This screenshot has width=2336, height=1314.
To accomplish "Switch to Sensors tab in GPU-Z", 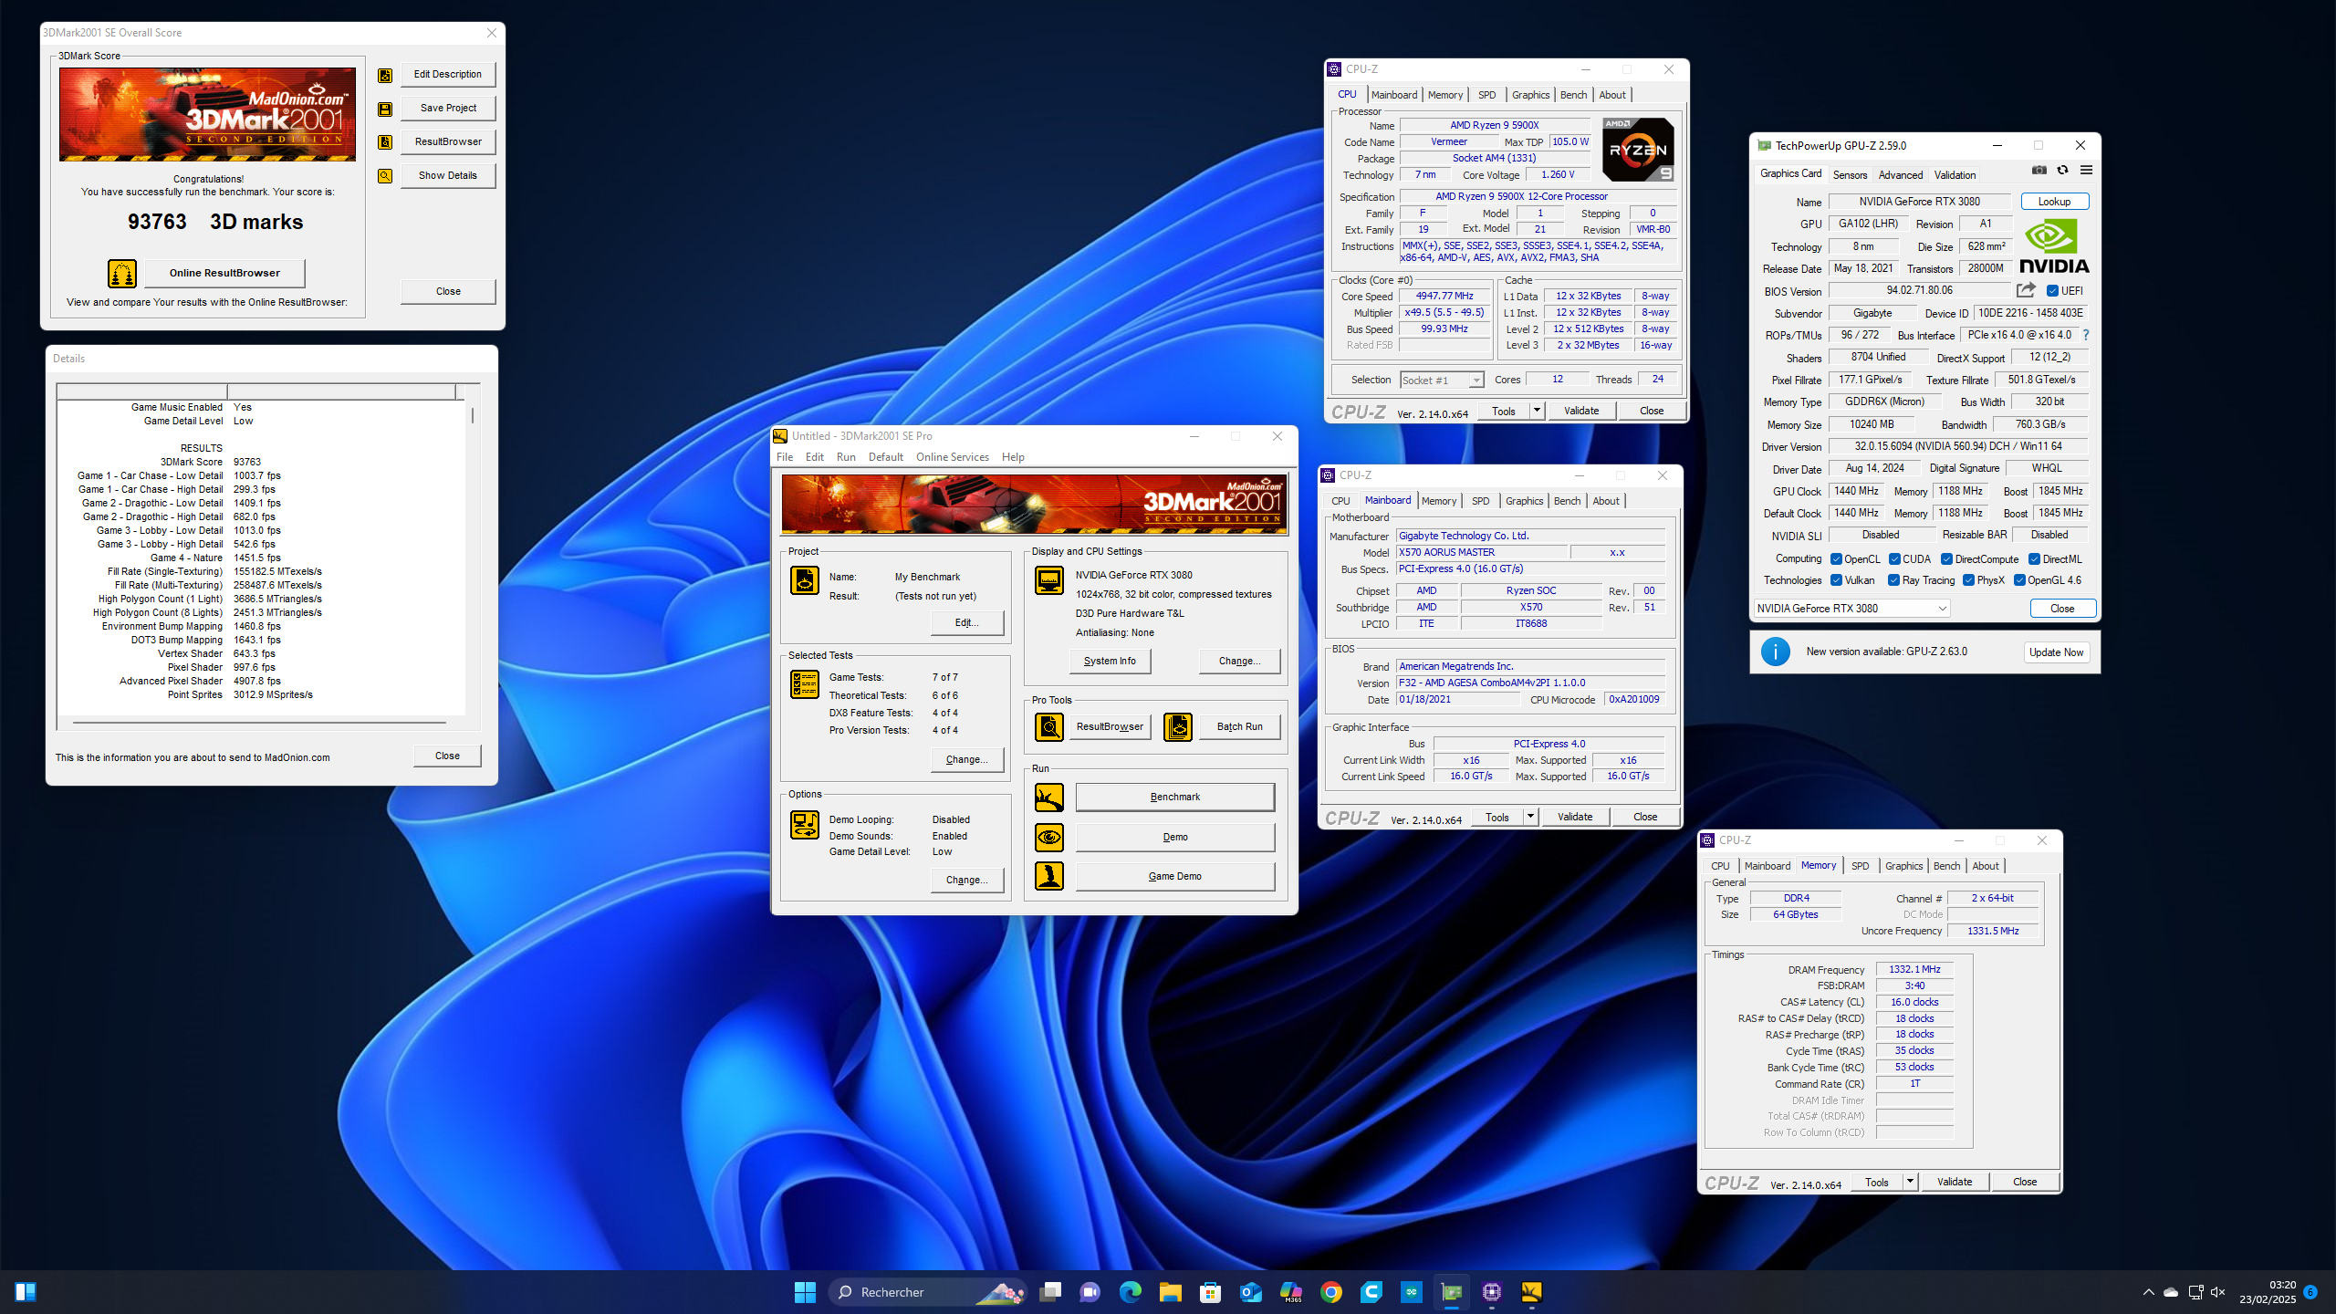I will (x=1850, y=174).
